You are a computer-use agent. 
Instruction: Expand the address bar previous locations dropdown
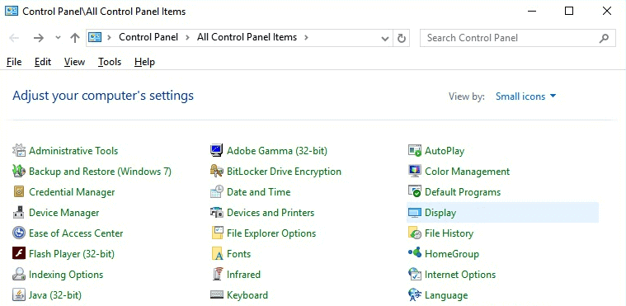(x=385, y=38)
